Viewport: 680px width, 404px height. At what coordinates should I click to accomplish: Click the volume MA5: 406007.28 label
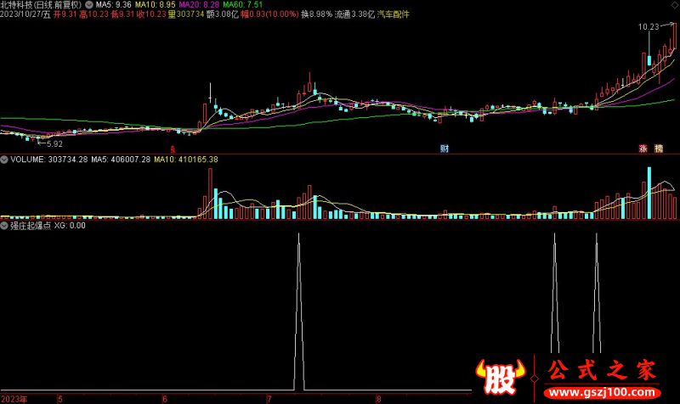click(121, 160)
